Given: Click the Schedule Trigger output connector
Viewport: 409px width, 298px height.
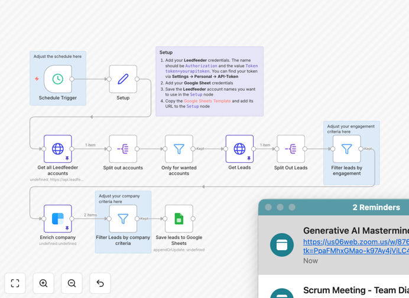Looking at the screenshot, I should pyautogui.click(x=72, y=79).
